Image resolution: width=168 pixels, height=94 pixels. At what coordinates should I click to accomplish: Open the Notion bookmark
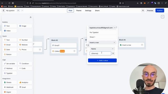pos(11,6)
